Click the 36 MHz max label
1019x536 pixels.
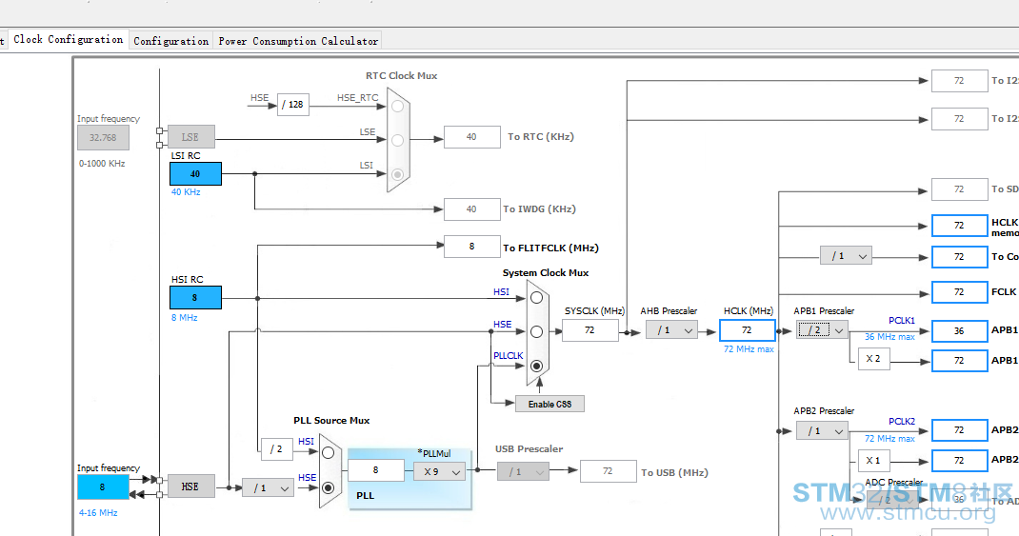click(889, 336)
